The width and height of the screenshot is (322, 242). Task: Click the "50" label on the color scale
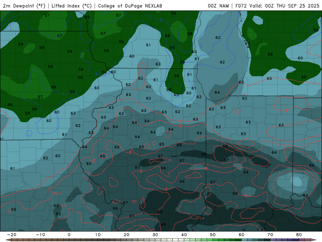coord(213,235)
